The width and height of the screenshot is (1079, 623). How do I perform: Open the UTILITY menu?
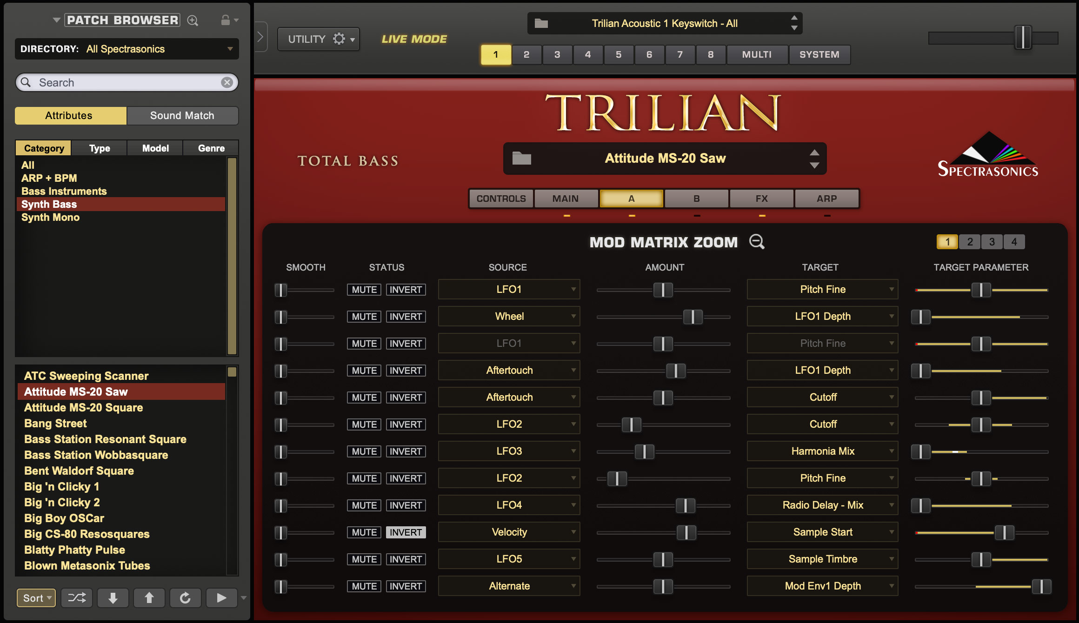pos(319,39)
